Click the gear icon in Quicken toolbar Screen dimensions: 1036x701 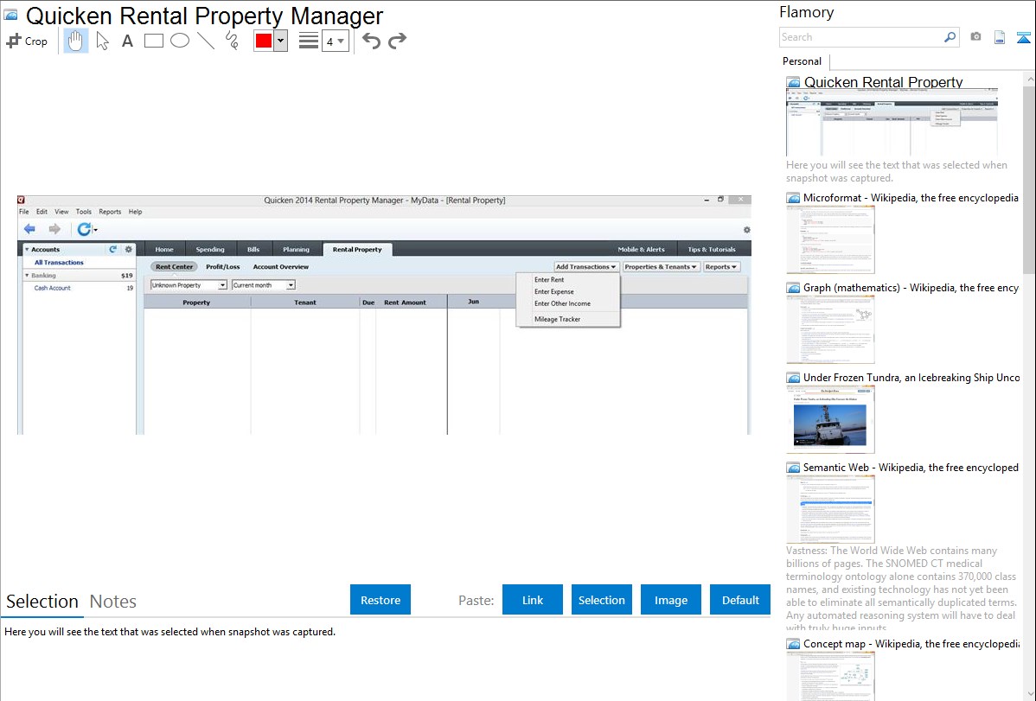point(746,230)
